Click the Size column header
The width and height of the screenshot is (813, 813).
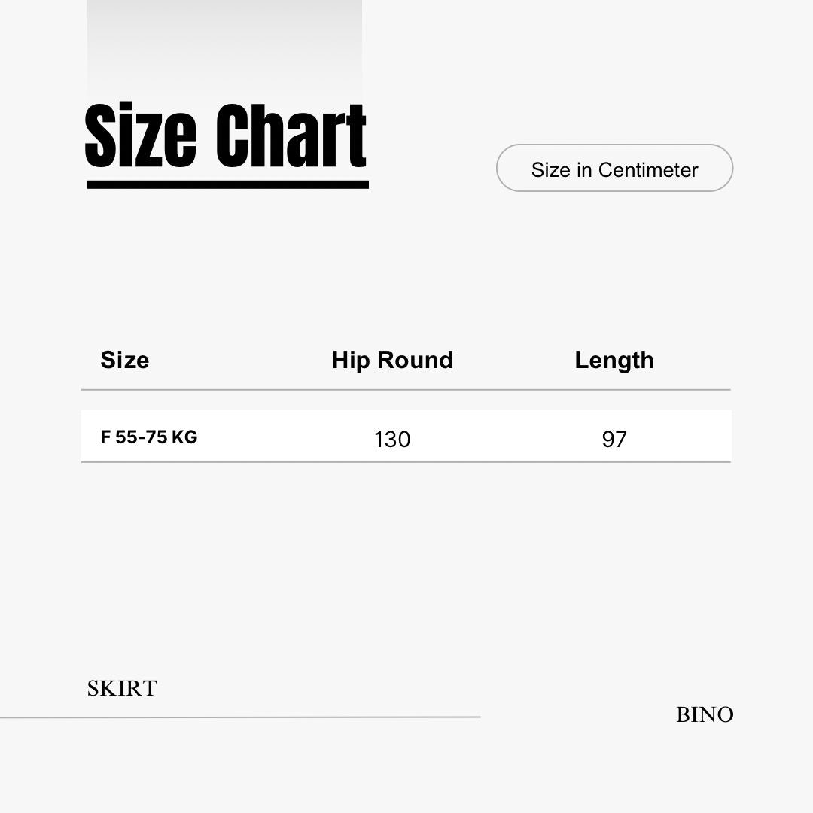[124, 360]
